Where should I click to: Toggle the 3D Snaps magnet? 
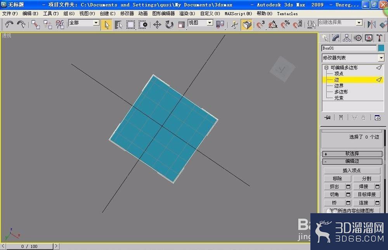point(261,25)
